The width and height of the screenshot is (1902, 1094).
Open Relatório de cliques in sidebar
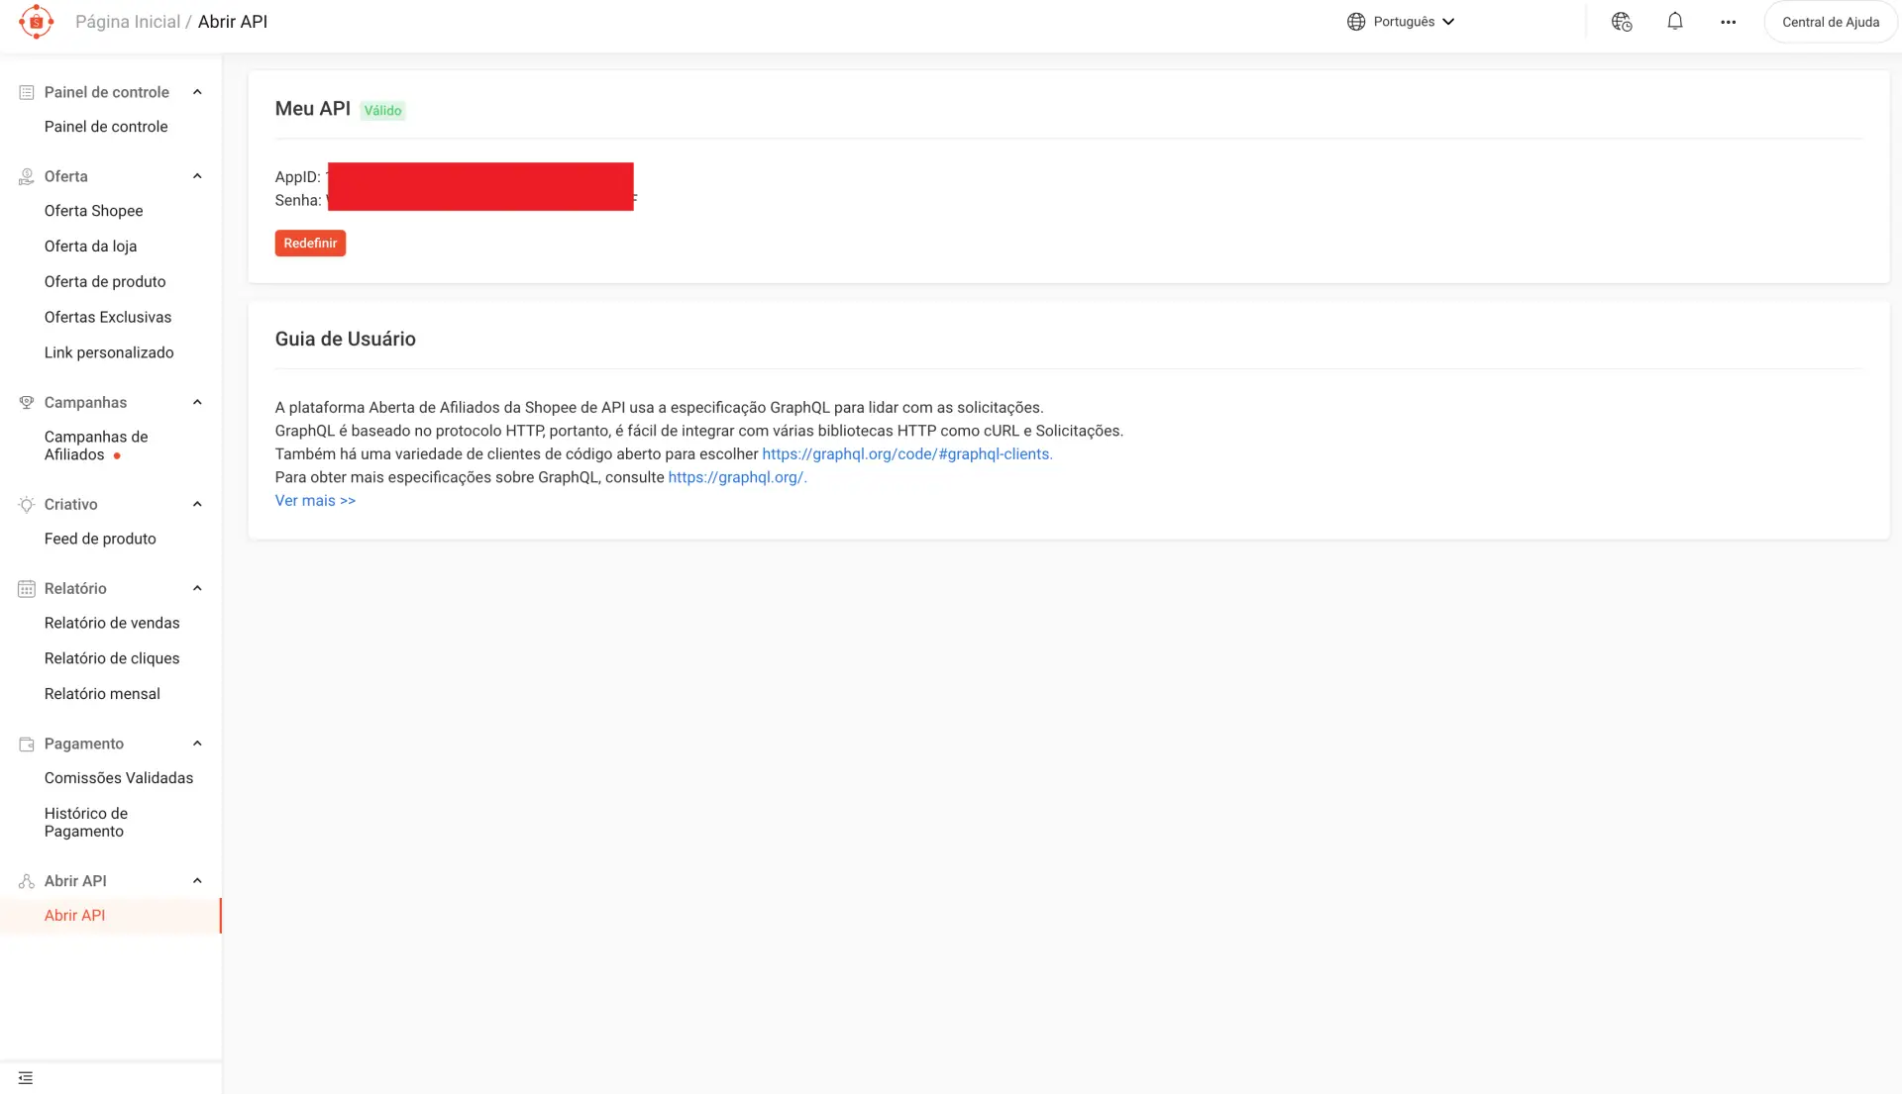tap(111, 658)
